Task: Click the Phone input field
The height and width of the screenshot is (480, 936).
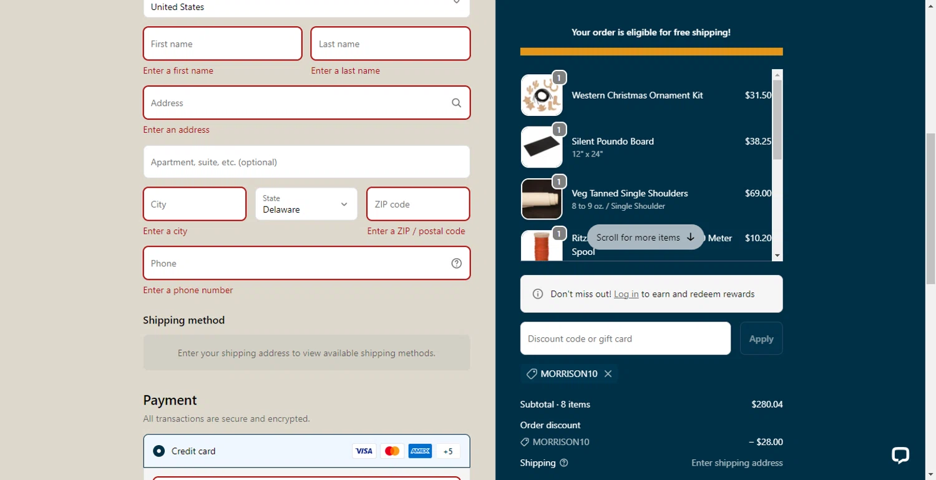Action: click(x=306, y=263)
